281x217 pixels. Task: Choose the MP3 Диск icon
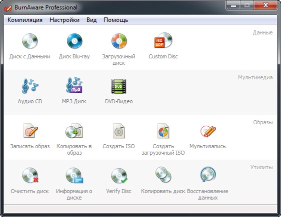click(74, 85)
